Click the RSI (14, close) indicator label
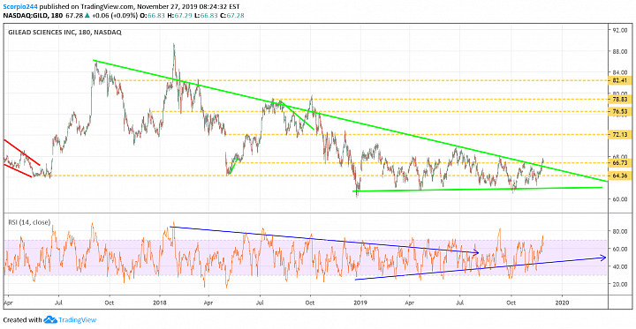The image size is (636, 329). [29, 222]
